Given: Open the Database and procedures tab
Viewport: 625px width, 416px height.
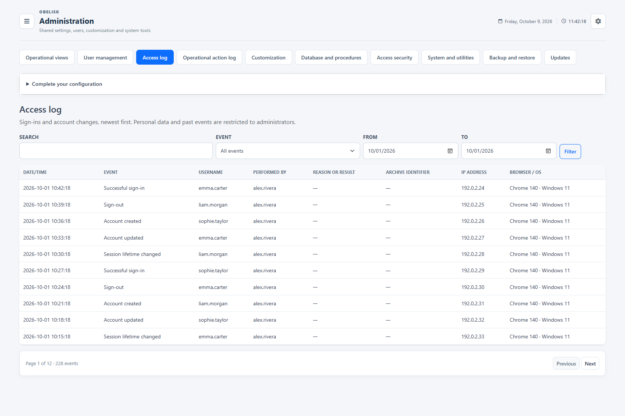Looking at the screenshot, I should [x=331, y=58].
